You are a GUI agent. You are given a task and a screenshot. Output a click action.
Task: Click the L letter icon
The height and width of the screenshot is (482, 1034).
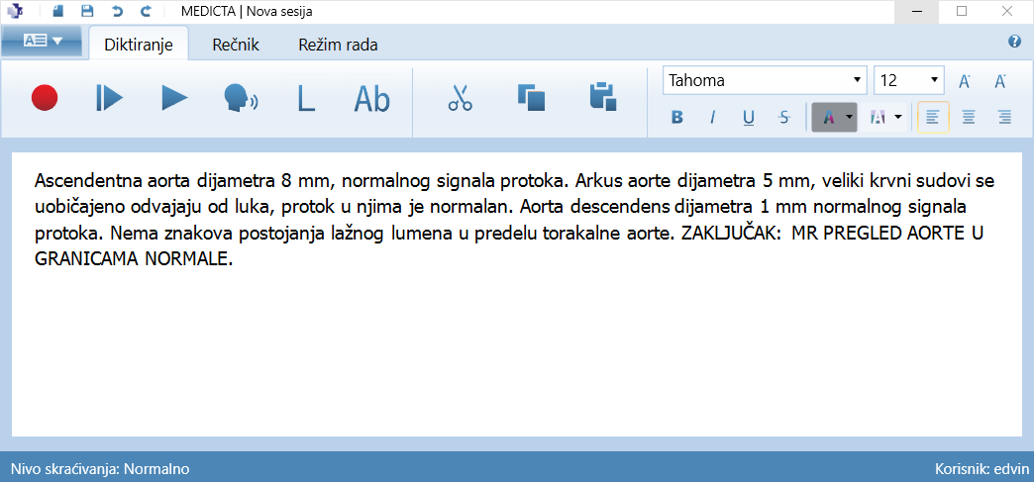coord(306,97)
